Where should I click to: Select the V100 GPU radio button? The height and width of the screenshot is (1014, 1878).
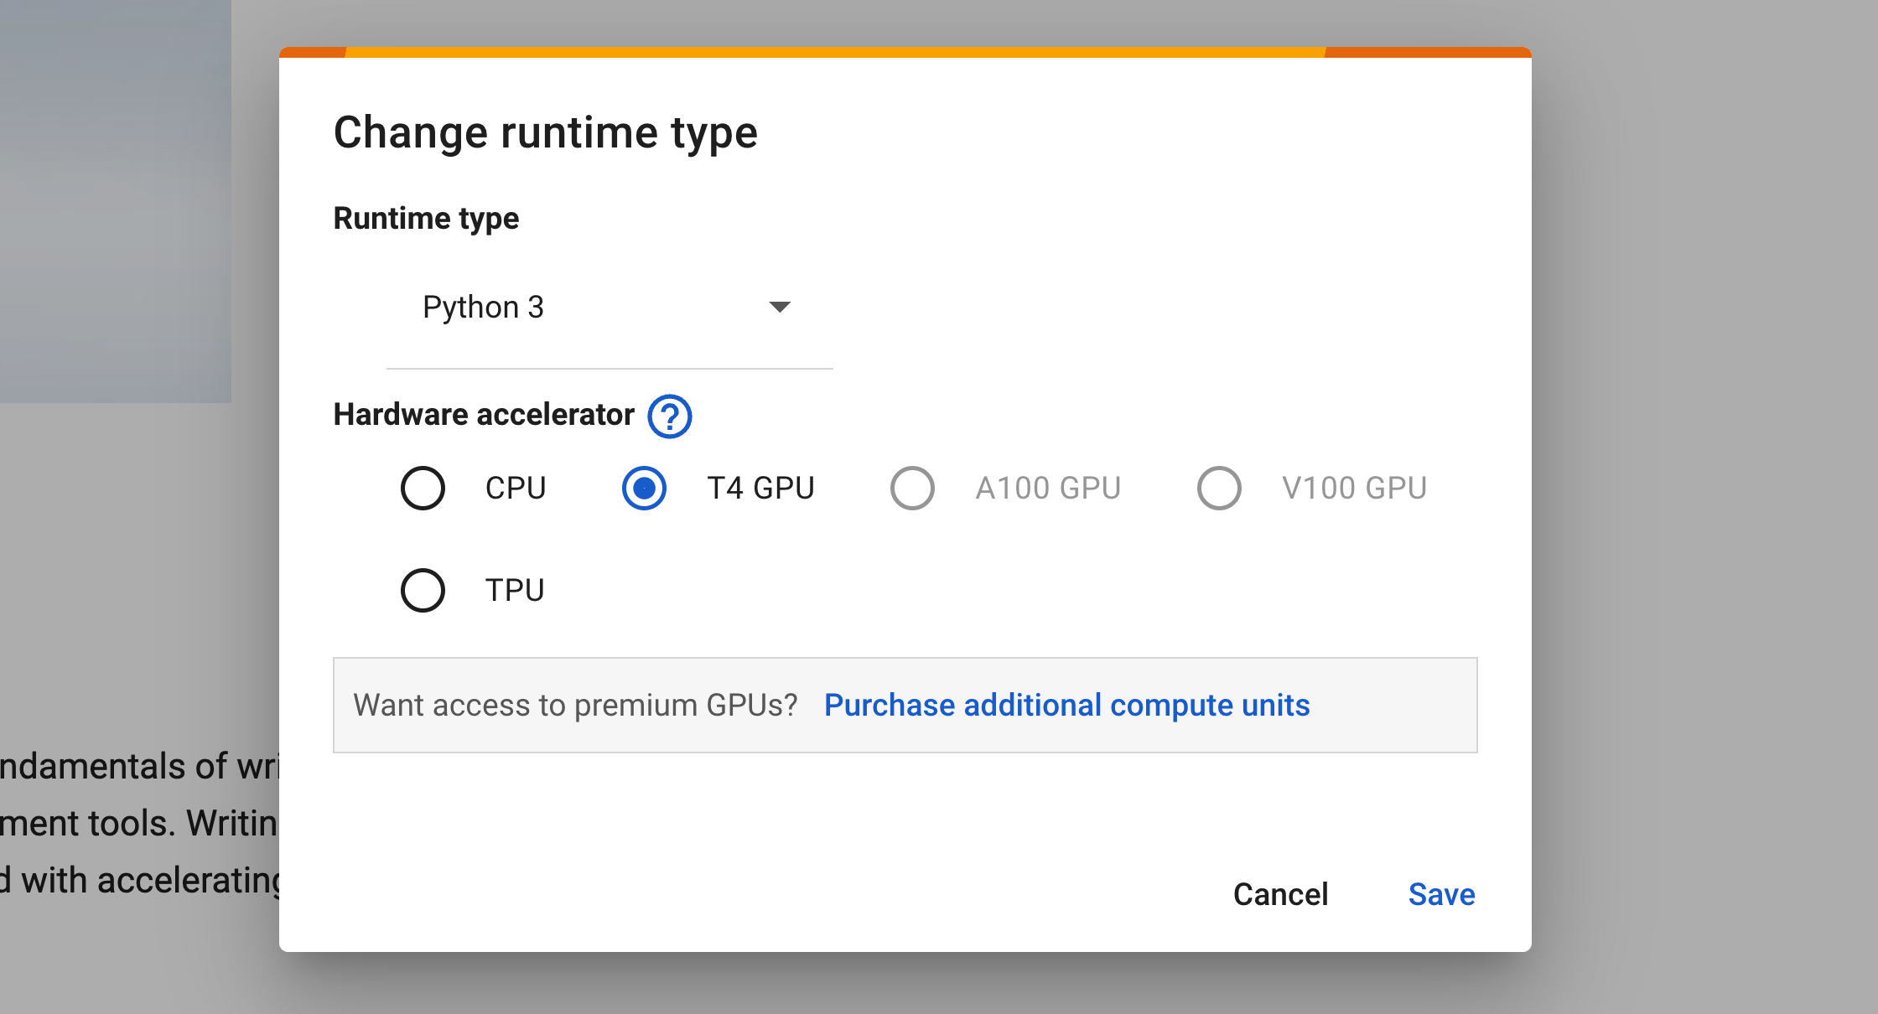(x=1219, y=488)
